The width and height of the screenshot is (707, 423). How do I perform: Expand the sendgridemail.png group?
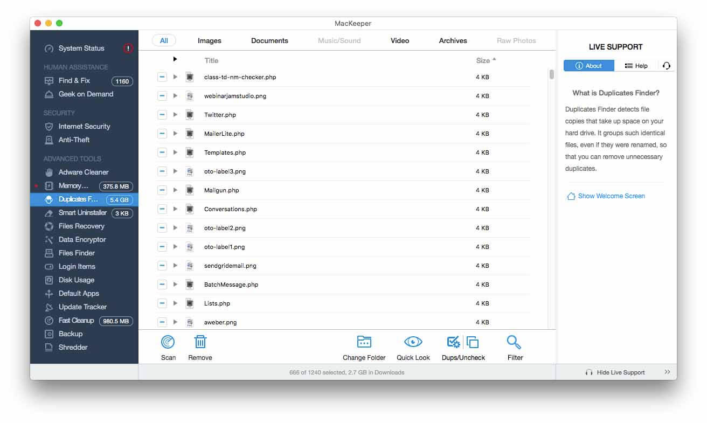pos(175,266)
